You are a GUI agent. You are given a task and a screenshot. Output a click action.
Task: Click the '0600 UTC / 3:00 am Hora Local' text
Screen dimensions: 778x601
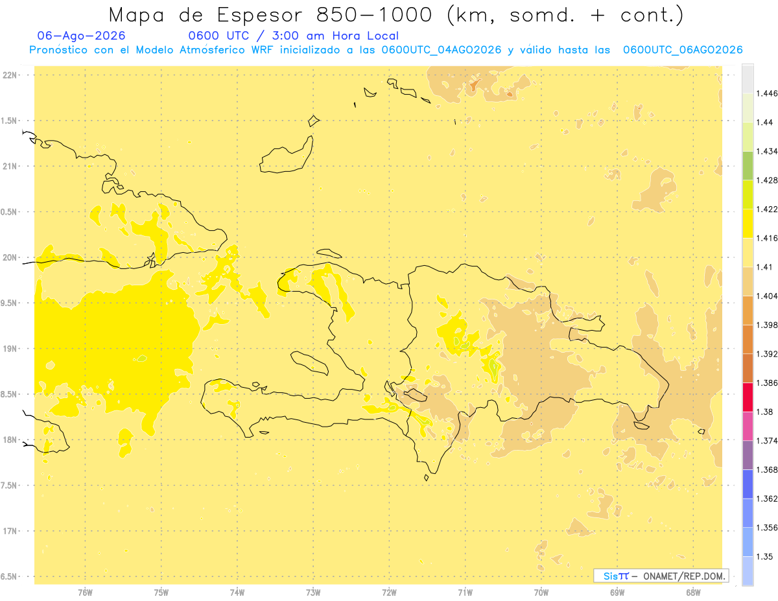[x=293, y=36]
